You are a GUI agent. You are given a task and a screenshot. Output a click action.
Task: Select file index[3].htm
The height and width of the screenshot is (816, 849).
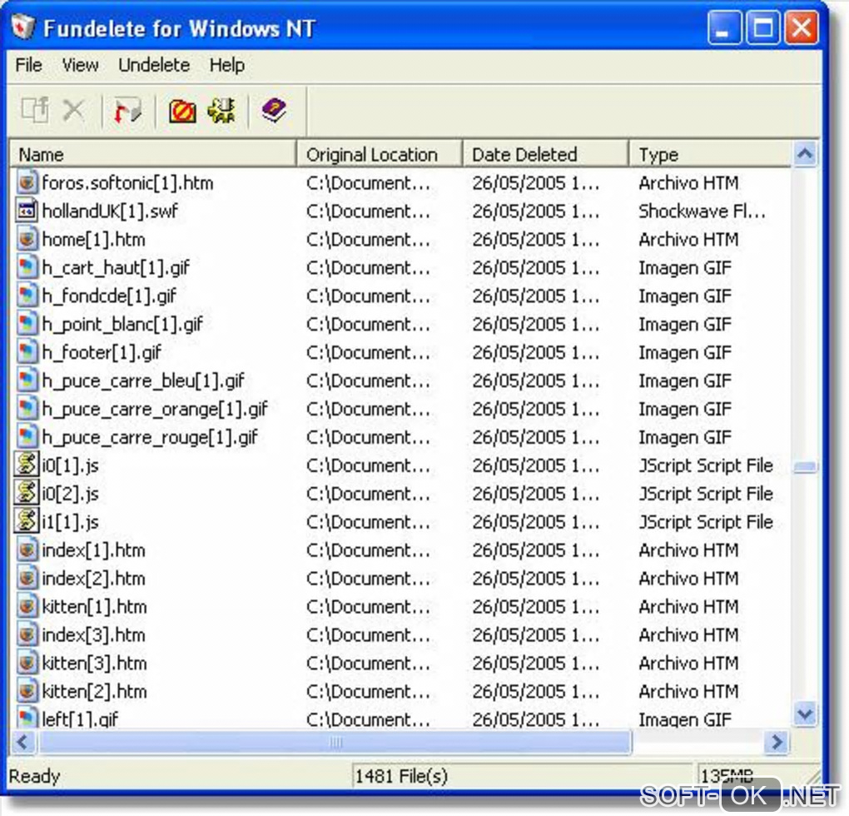click(94, 634)
